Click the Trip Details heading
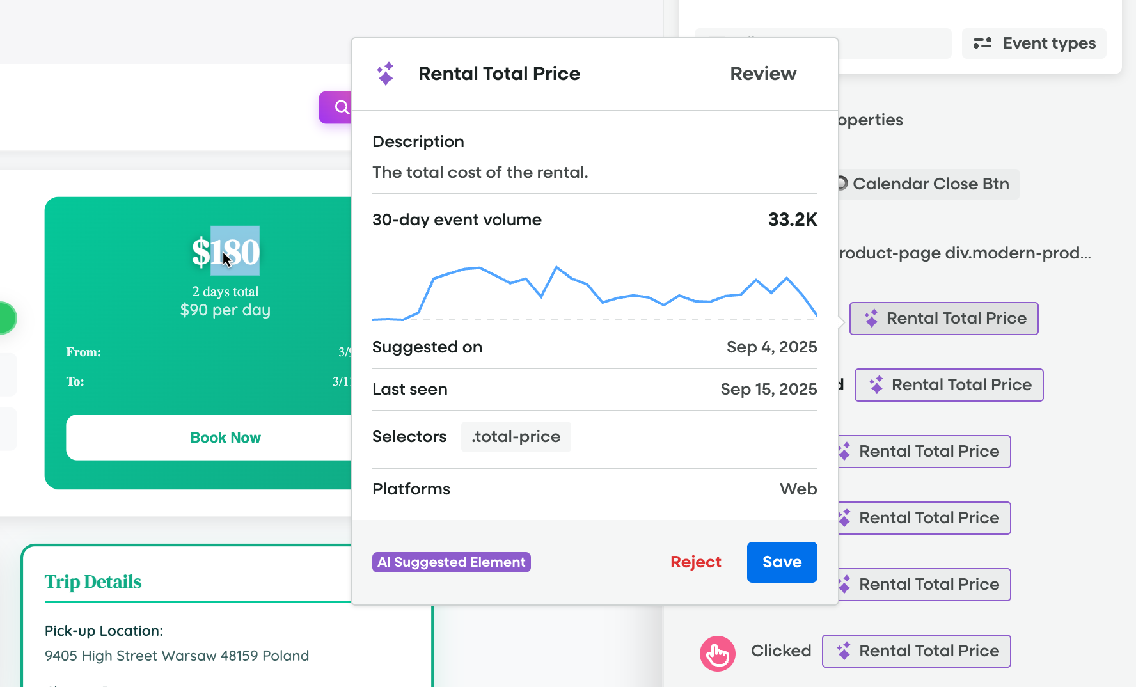Screen dimensions: 1136x687 [93, 581]
